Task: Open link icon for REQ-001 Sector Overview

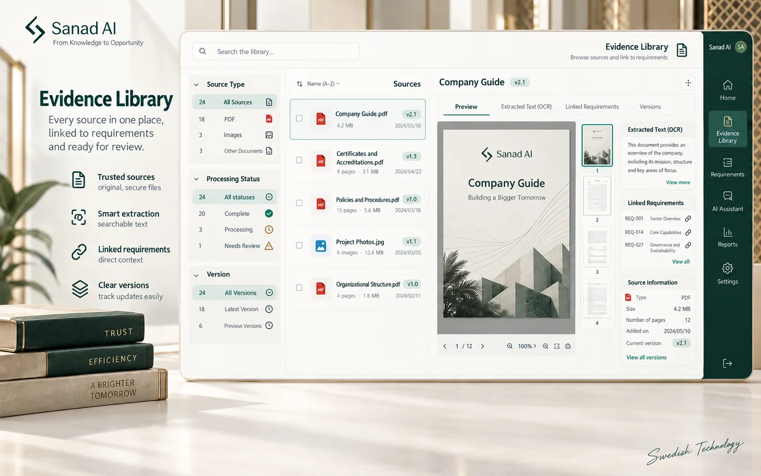Action: click(x=688, y=219)
